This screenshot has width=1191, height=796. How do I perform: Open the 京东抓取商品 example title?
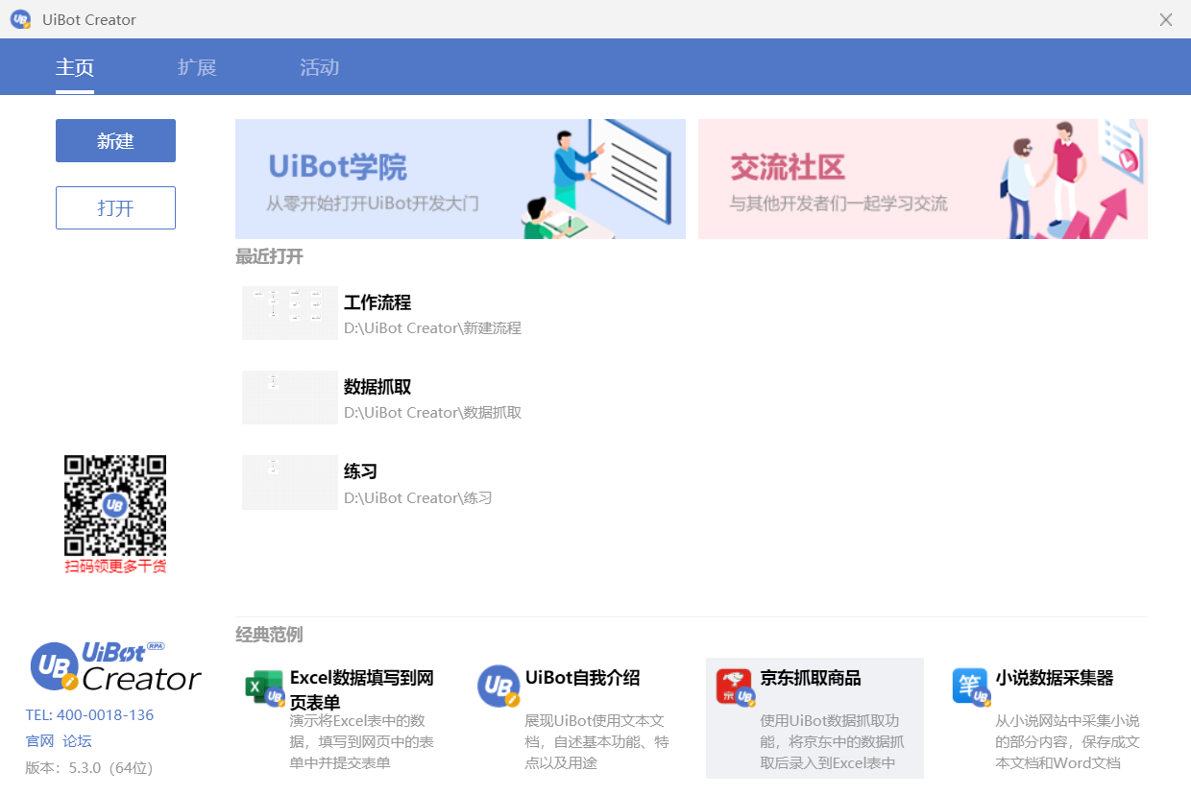[811, 679]
